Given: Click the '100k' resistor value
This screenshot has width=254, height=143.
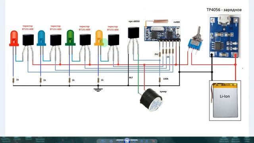Looking at the screenshot, I should coord(165,79).
